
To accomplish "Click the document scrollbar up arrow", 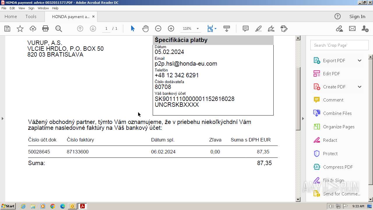I will pyautogui.click(x=298, y=38).
